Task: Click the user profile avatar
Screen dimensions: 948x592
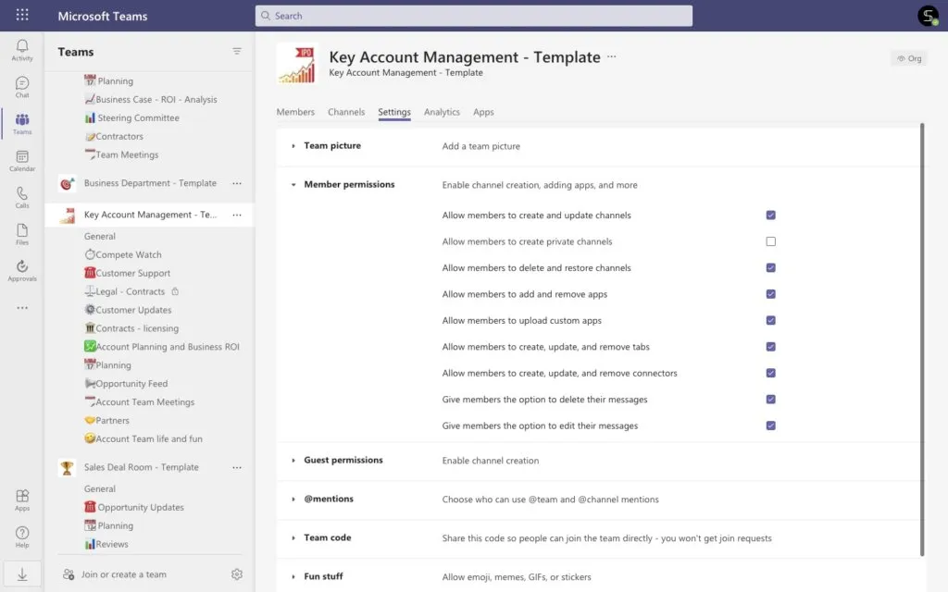Action: [928, 16]
